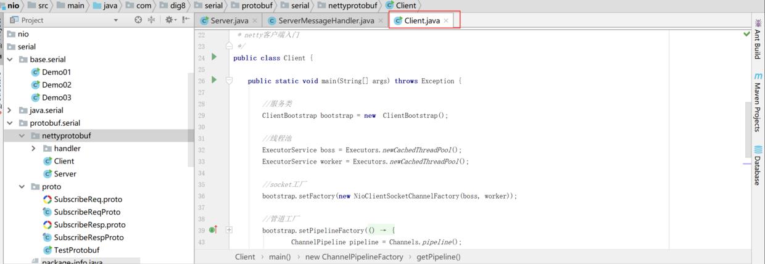765x264 pixels.
Task: Select the Client.java editor tab
Action: 422,20
